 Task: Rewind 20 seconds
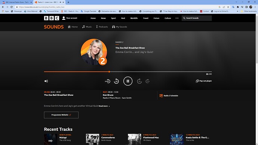click(x=116, y=81)
